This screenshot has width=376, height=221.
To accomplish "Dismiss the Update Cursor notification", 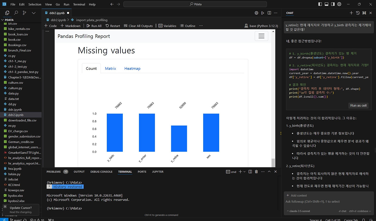I will 5,207.
